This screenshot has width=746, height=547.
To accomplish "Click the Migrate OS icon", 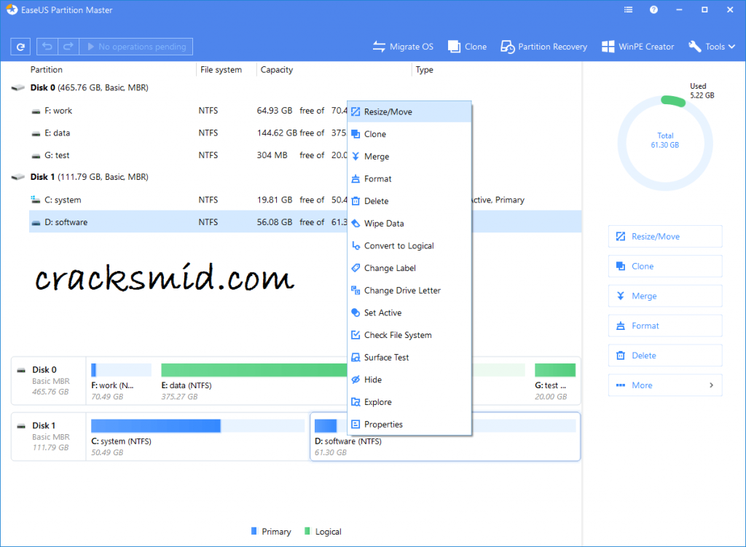I will point(379,47).
